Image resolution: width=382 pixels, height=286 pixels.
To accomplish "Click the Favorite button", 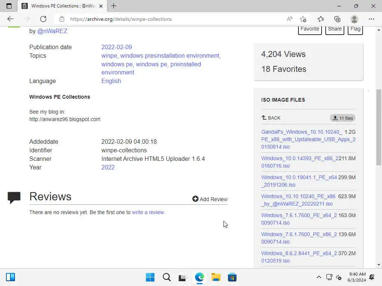I will click(310, 30).
